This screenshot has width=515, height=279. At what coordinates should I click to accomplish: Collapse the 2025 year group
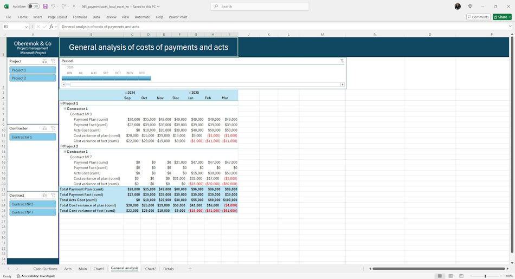(x=190, y=93)
